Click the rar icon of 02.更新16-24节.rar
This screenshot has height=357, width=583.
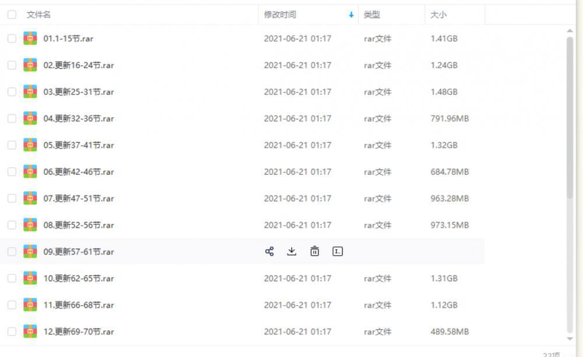(30, 65)
